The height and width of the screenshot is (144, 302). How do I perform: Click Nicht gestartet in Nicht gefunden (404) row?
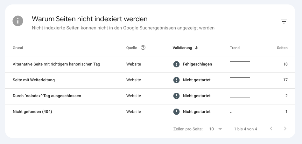click(x=197, y=112)
